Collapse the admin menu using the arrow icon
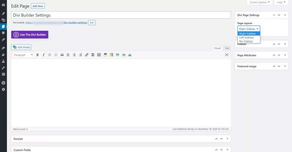Image resolution: width=292 pixels, height=152 pixels. pos(3,90)
